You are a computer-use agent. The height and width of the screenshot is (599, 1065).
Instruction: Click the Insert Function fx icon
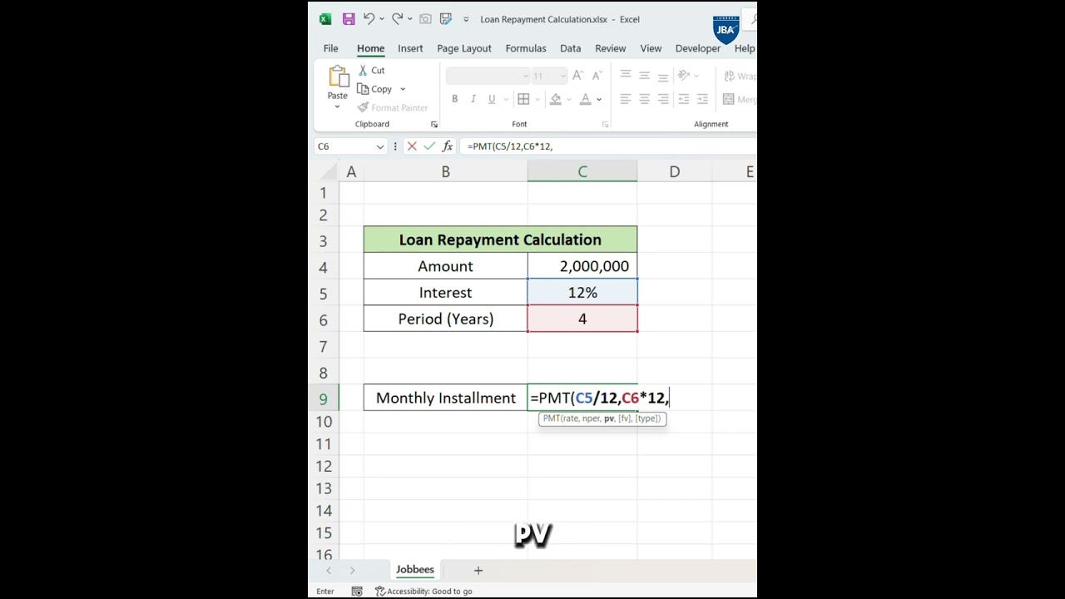click(x=448, y=146)
